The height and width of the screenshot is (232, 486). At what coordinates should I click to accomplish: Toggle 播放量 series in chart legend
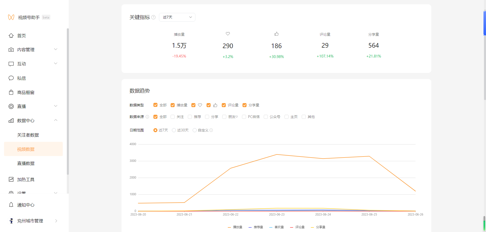point(235,227)
